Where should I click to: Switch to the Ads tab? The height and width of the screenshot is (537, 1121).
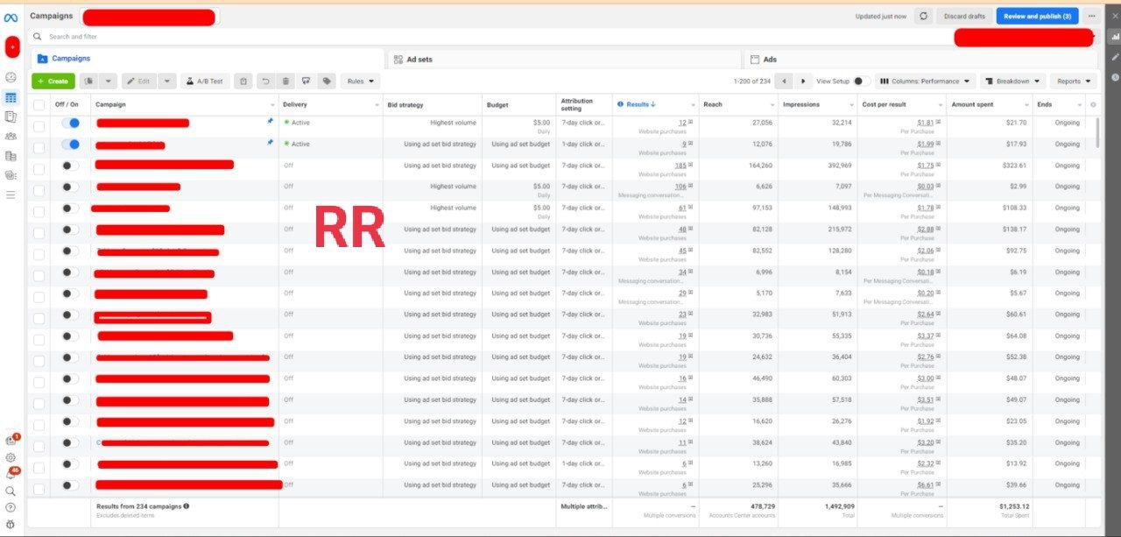point(769,60)
